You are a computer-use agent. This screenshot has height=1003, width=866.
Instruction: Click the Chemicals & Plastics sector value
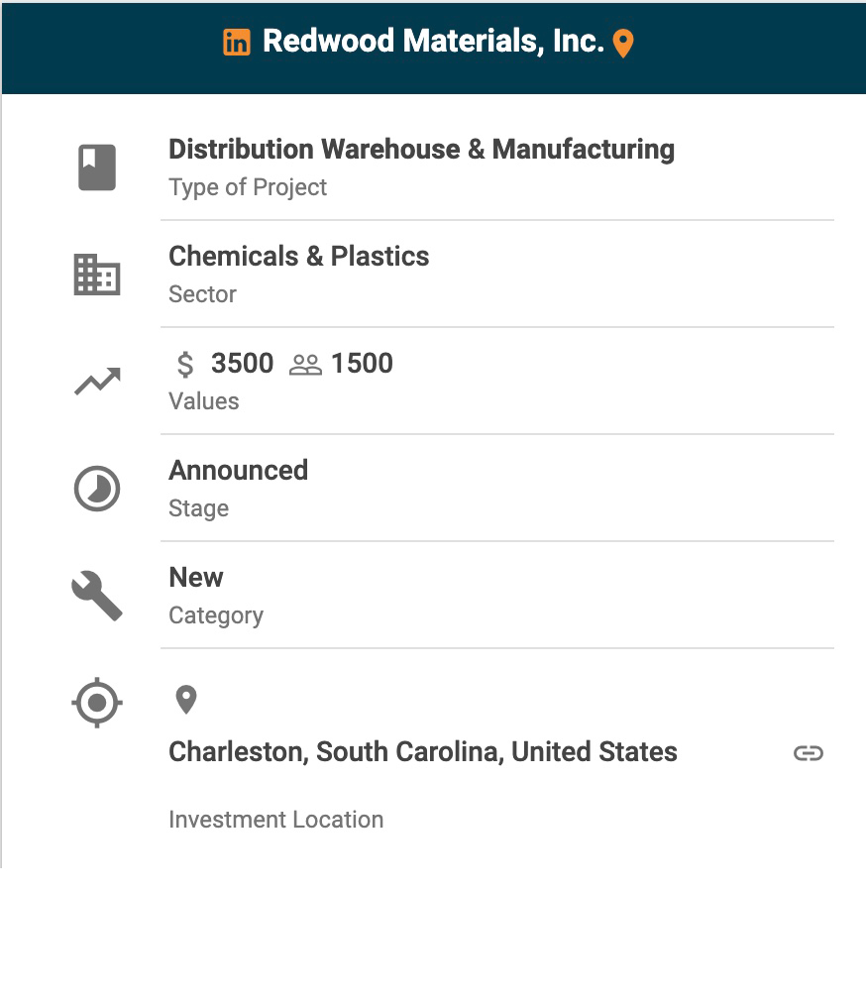pos(299,257)
